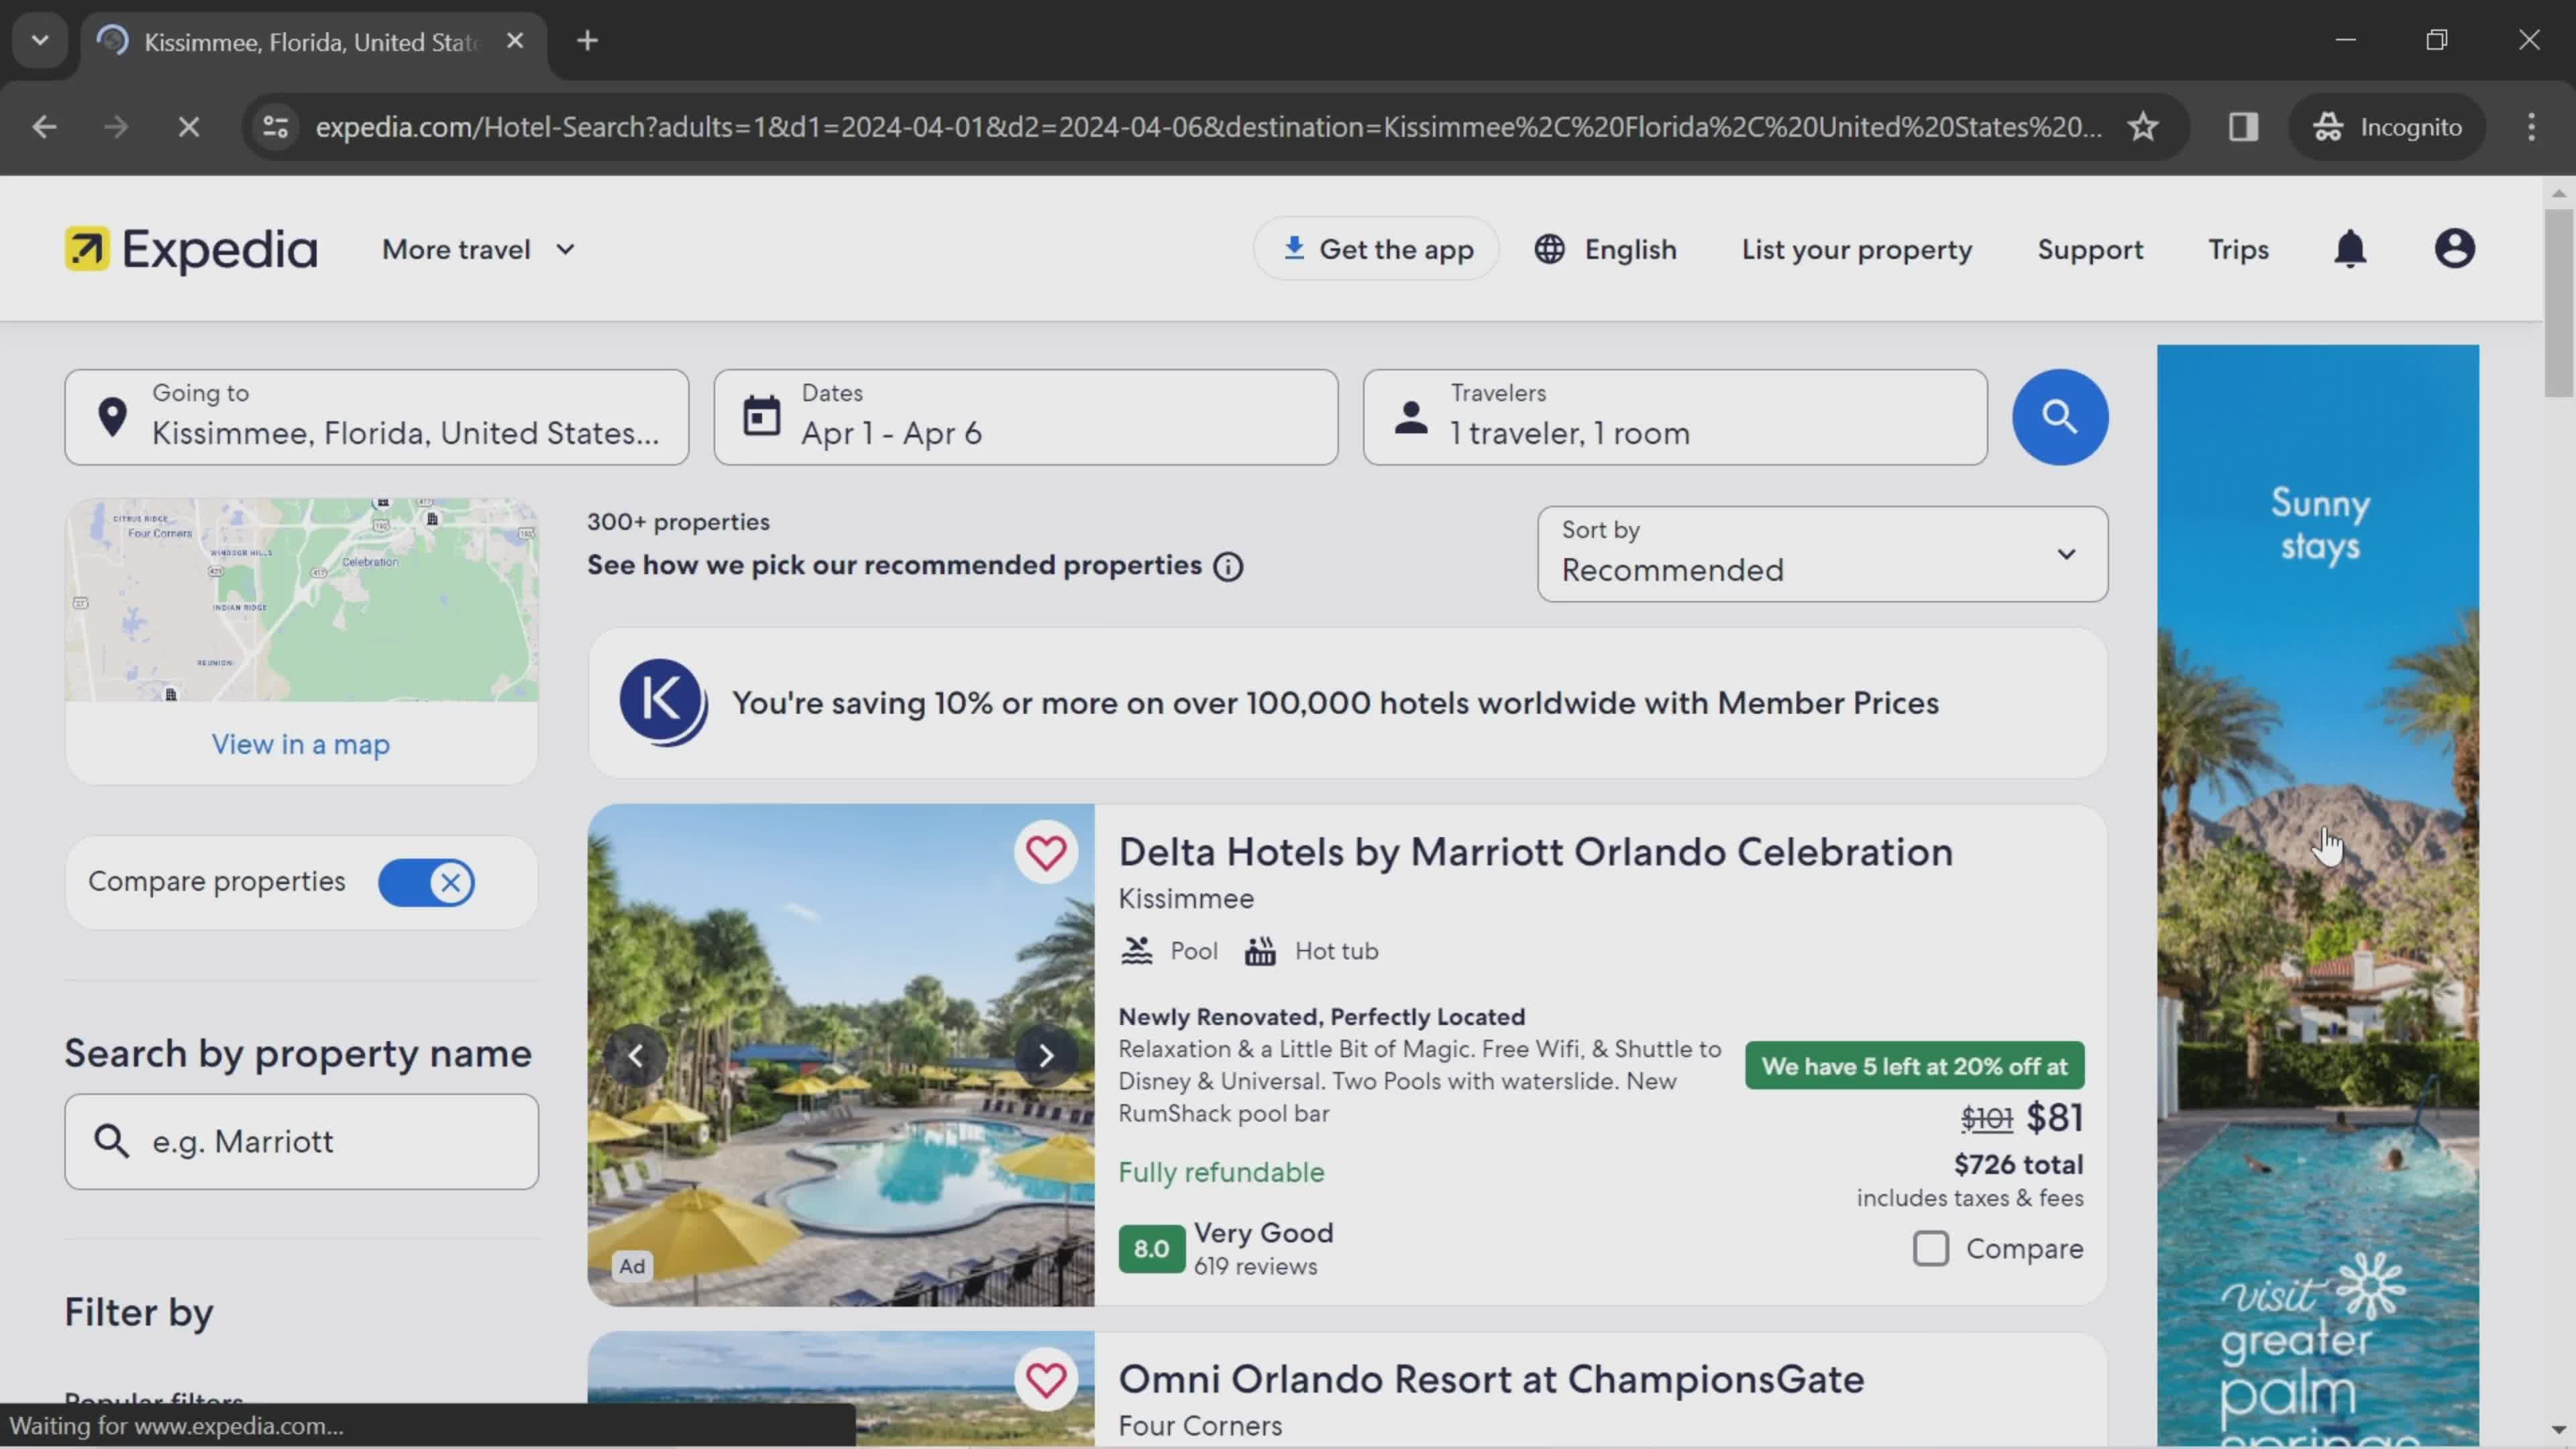Click the magnifier in property name search

point(111,1141)
